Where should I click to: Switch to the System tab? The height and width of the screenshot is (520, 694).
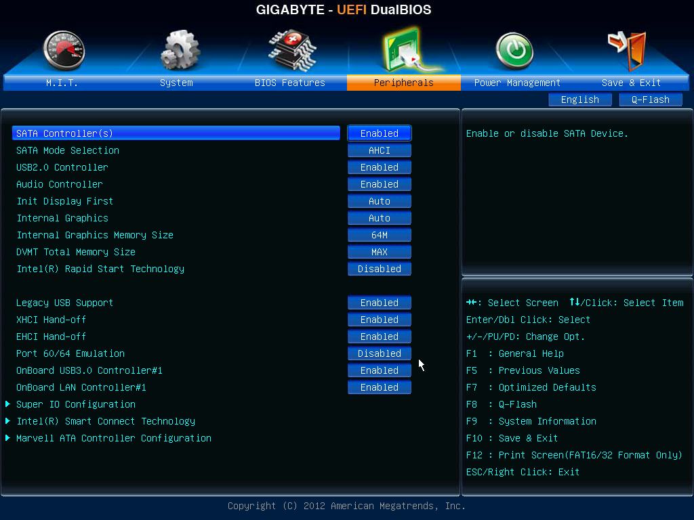(x=176, y=83)
